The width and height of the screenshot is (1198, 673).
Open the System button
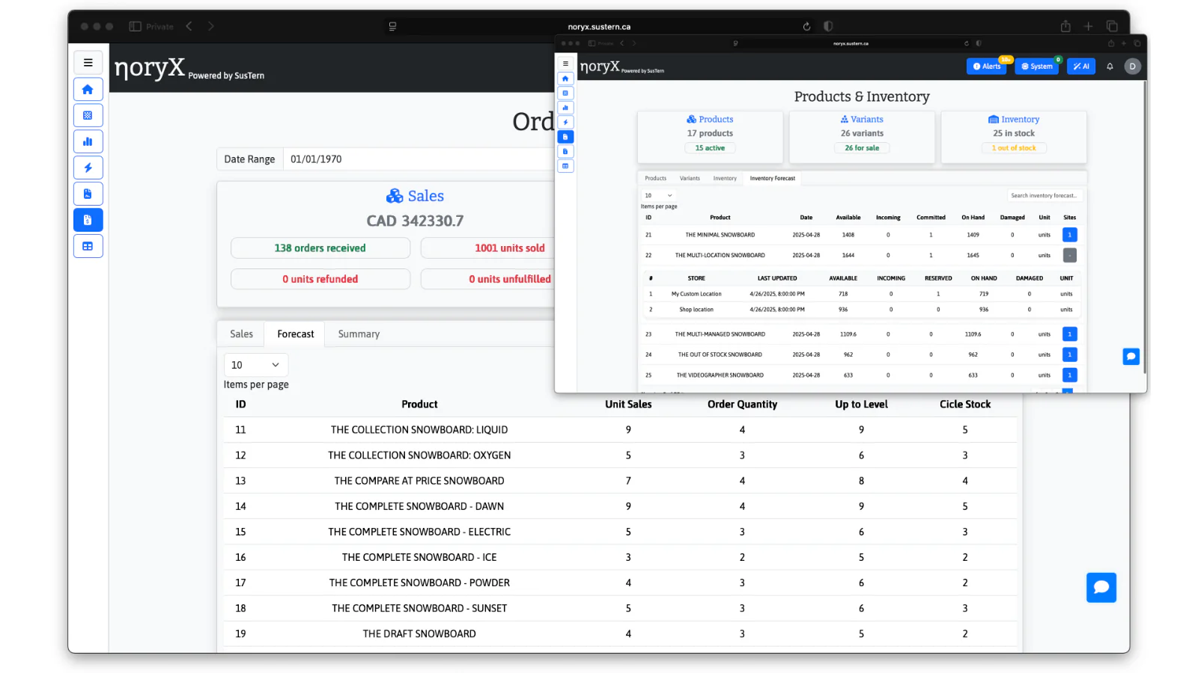1037,67
